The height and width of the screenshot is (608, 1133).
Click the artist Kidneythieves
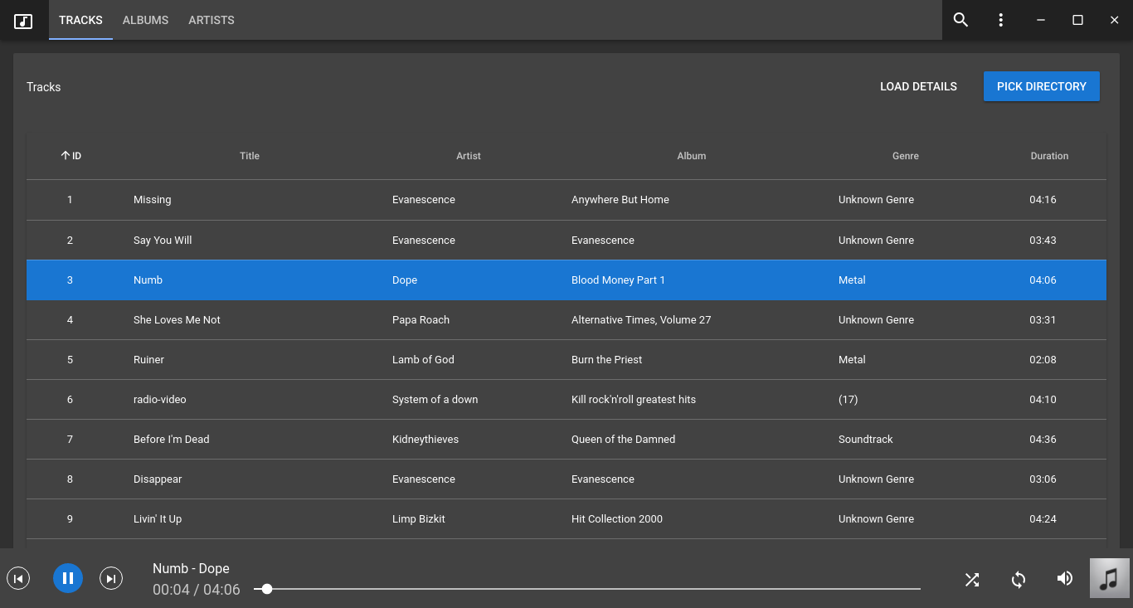pos(425,440)
